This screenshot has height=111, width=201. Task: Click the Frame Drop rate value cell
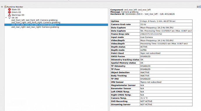166,34
